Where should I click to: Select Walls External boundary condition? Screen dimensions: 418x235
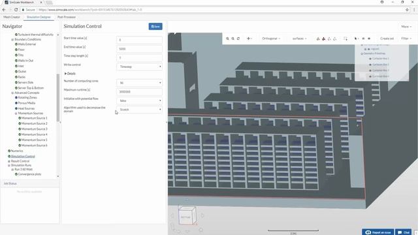coord(27,44)
